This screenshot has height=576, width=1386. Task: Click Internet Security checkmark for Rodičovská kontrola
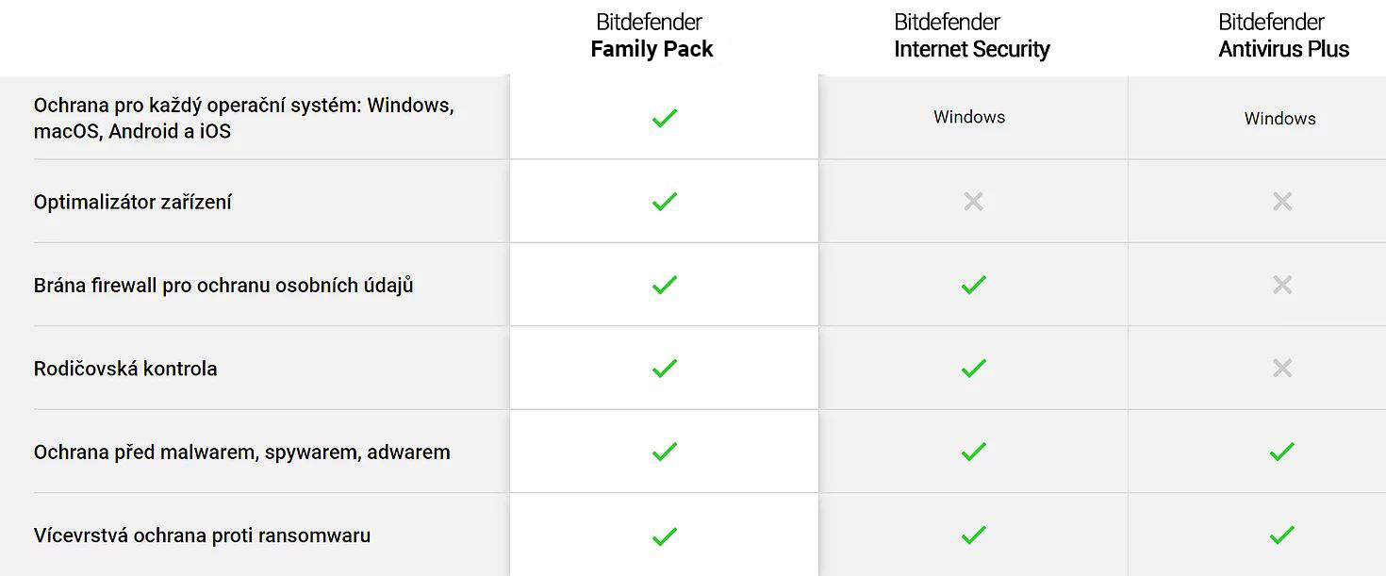pos(974,368)
